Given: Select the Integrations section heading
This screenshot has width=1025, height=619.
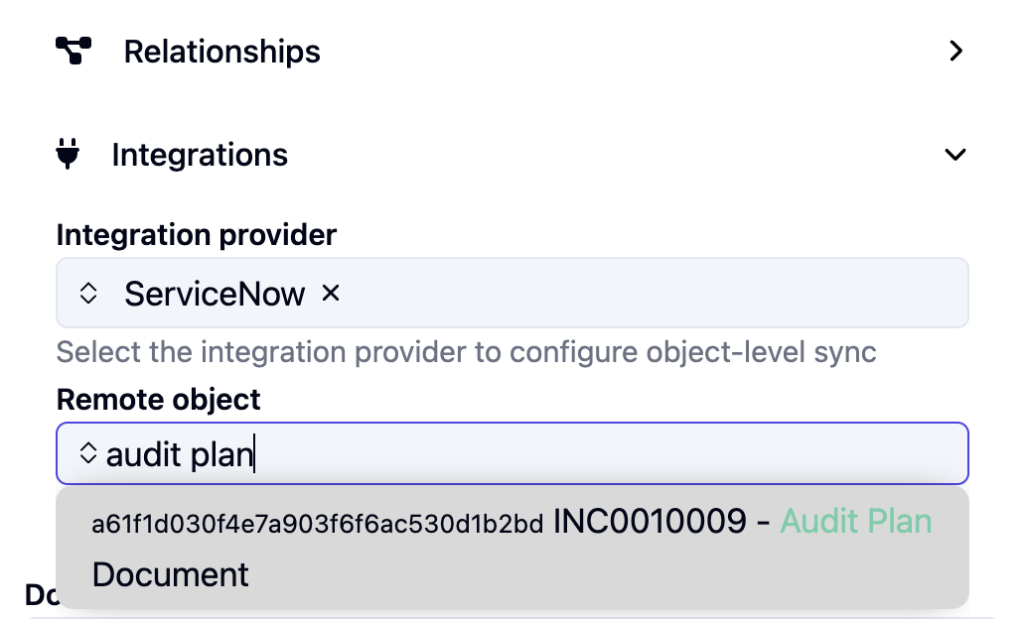Looking at the screenshot, I should tap(200, 155).
